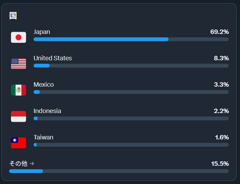This screenshot has width=240, height=184.
Task: Click the Japan progress bar
Action: [x=131, y=39]
